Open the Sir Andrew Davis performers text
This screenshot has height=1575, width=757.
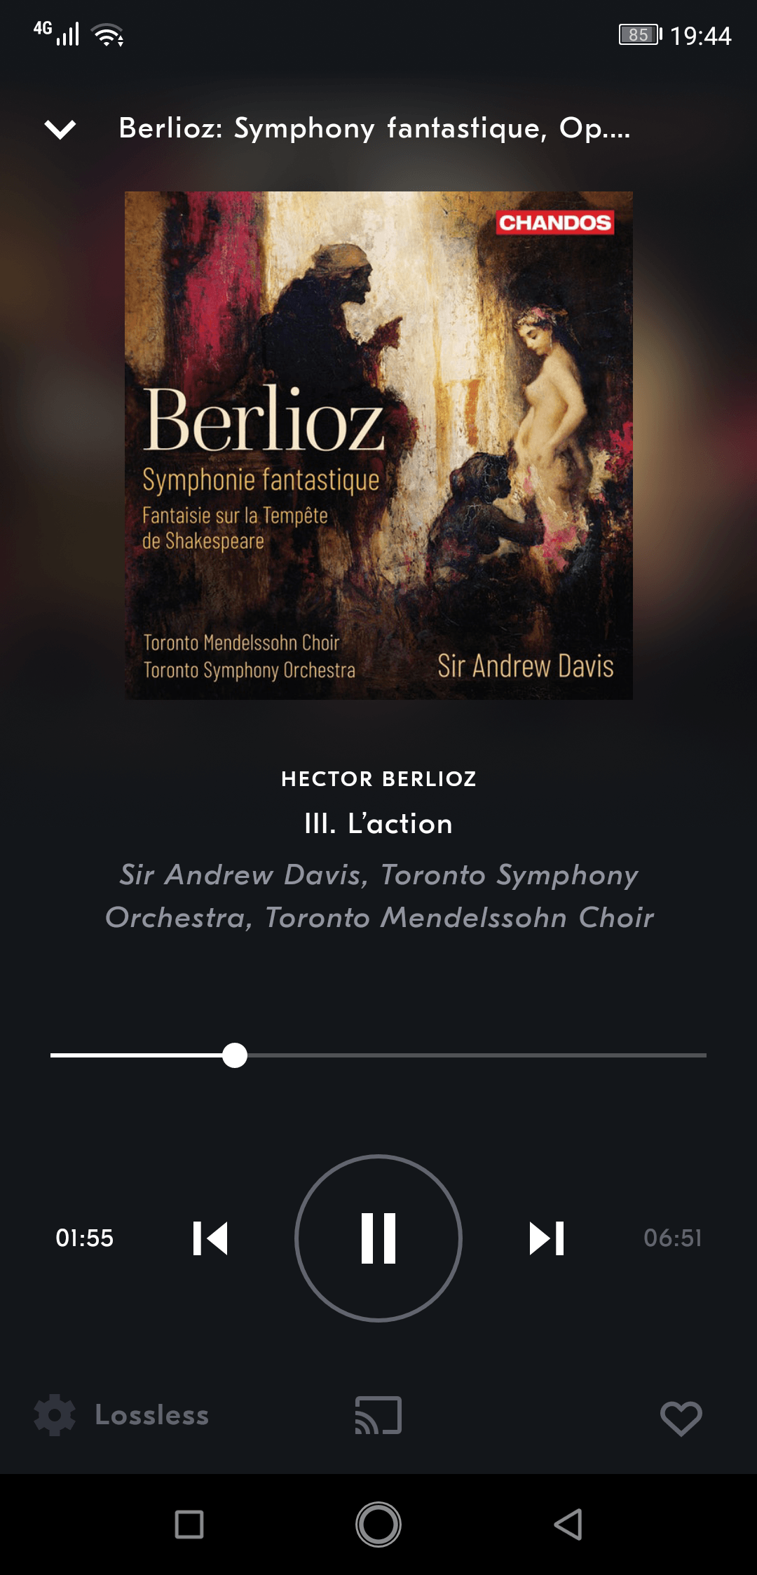[378, 896]
